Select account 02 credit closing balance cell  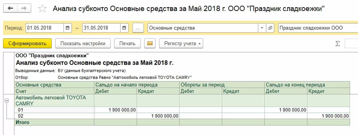point(328,116)
